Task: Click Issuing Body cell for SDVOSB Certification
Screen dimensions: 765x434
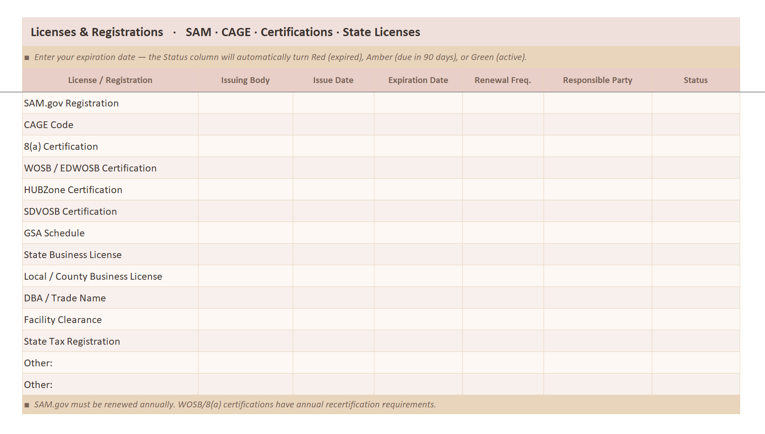Action: pos(245,211)
